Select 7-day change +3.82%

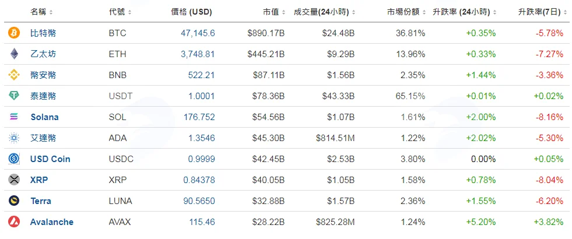(x=549, y=222)
